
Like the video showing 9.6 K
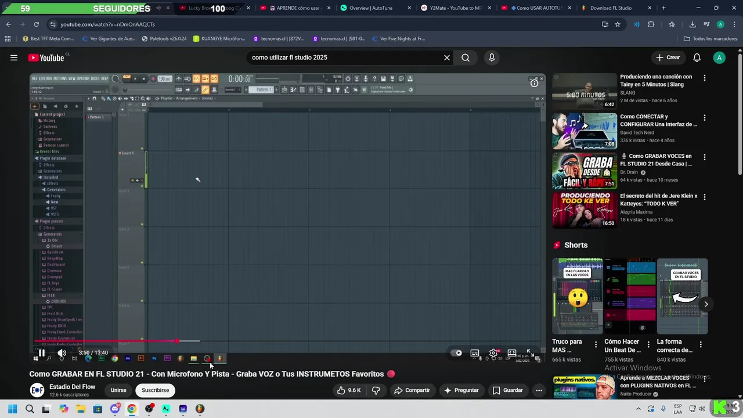[349, 390]
